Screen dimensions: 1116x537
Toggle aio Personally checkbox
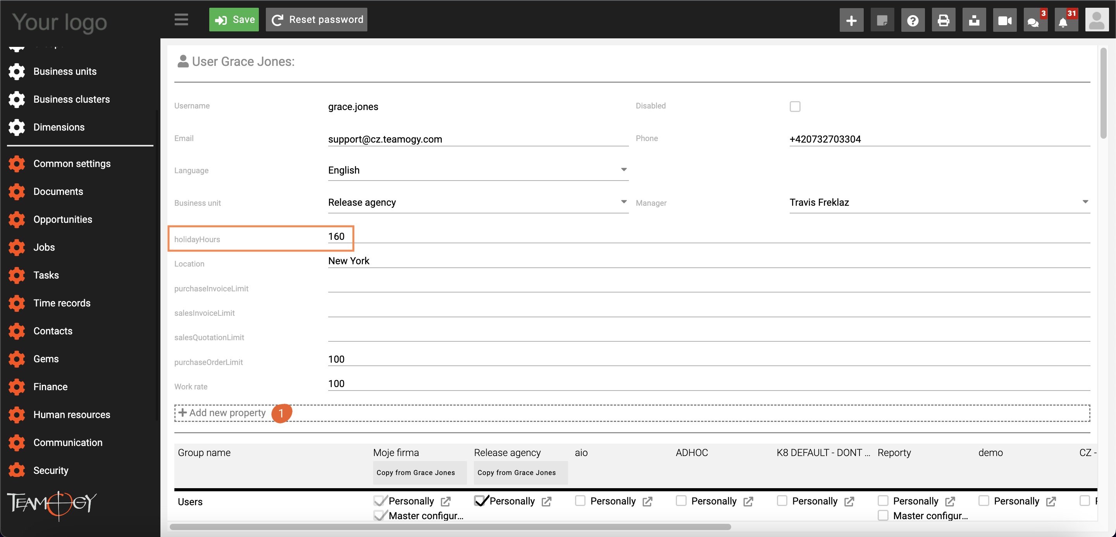coord(580,501)
